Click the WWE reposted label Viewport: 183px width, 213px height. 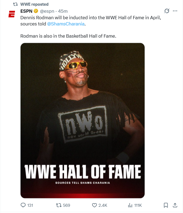coord(34,4)
